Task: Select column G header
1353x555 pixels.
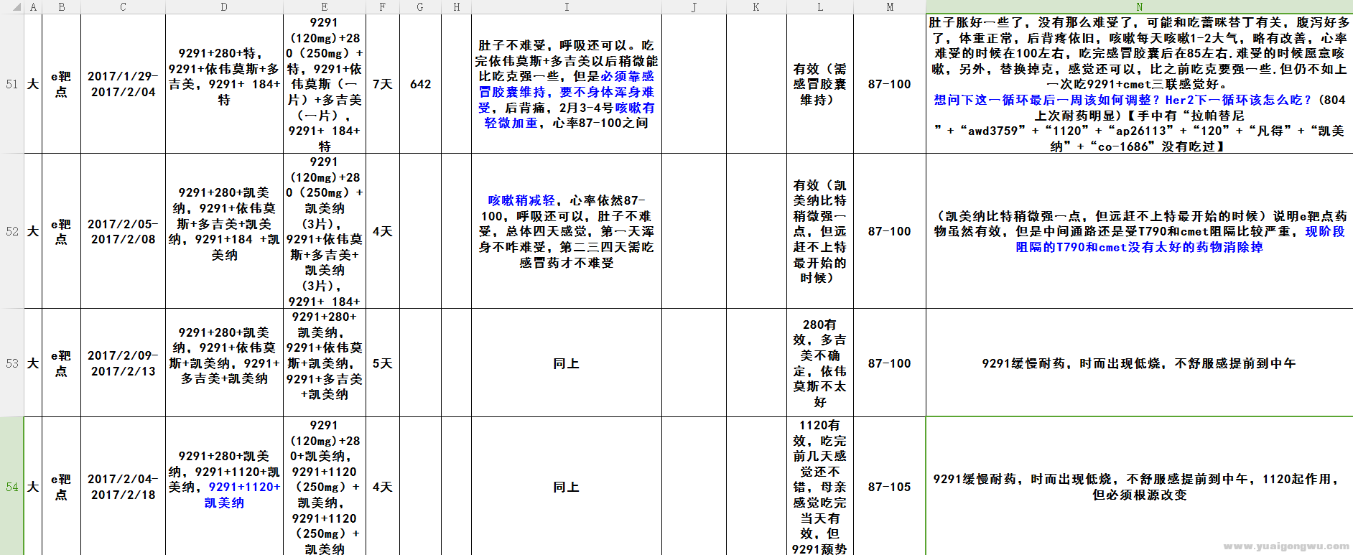Action: [x=420, y=6]
